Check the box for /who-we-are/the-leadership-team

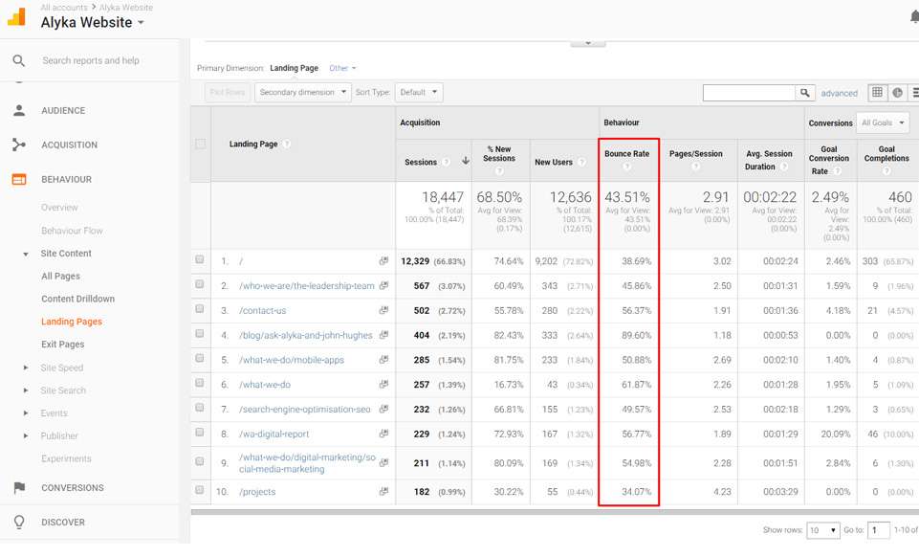coord(200,284)
